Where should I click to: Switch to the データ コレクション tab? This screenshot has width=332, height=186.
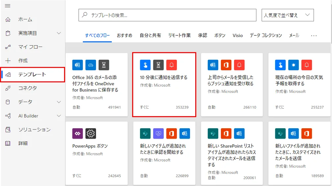pyautogui.click(x=266, y=35)
